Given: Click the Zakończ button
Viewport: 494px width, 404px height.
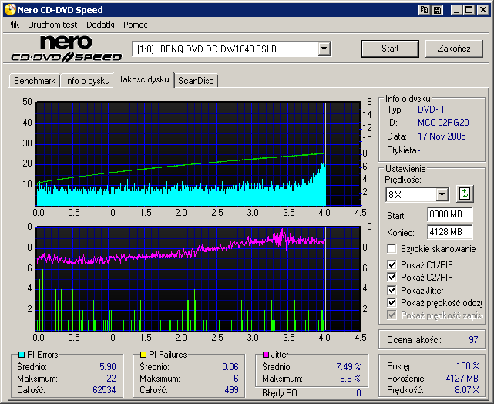Looking at the screenshot, I should click(454, 49).
